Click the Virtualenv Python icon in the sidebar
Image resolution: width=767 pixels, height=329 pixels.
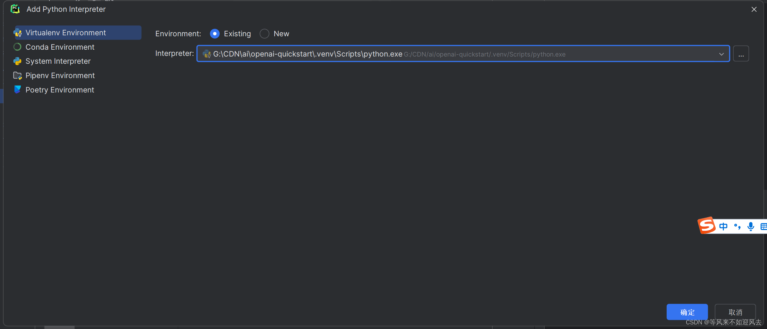point(18,33)
